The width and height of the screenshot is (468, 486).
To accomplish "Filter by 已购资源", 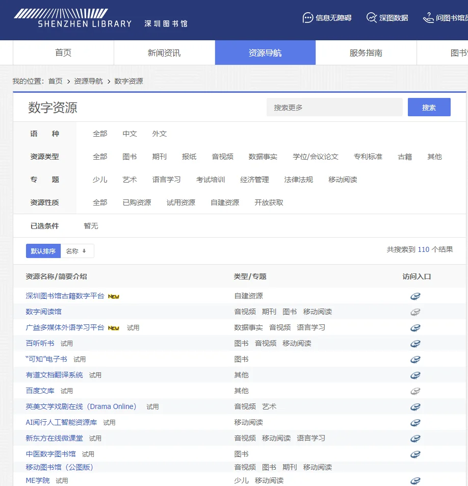I will (x=137, y=202).
